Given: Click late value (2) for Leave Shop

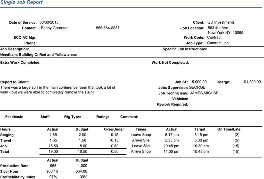Looking at the screenshot, I should pyautogui.click(x=237, y=135).
